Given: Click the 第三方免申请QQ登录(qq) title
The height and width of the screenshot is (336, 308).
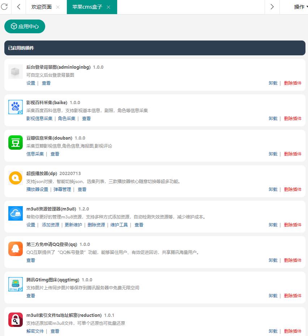Looking at the screenshot, I should 52,244.
